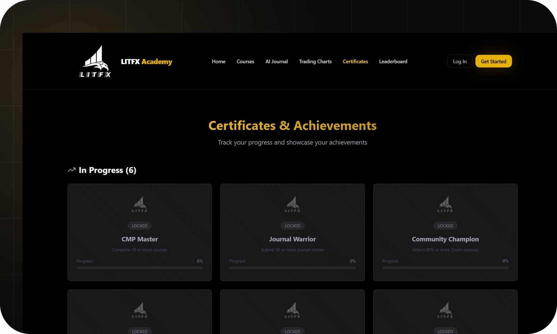Click the Community Champion card logo icon
This screenshot has height=334, width=557.
tap(445, 204)
